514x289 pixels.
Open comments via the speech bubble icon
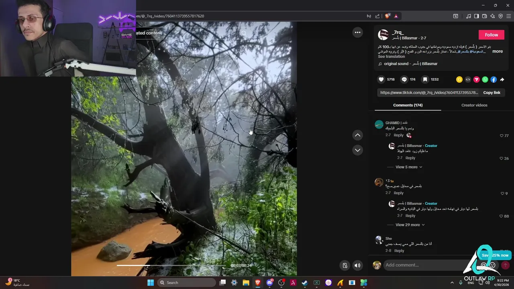pyautogui.click(x=404, y=79)
